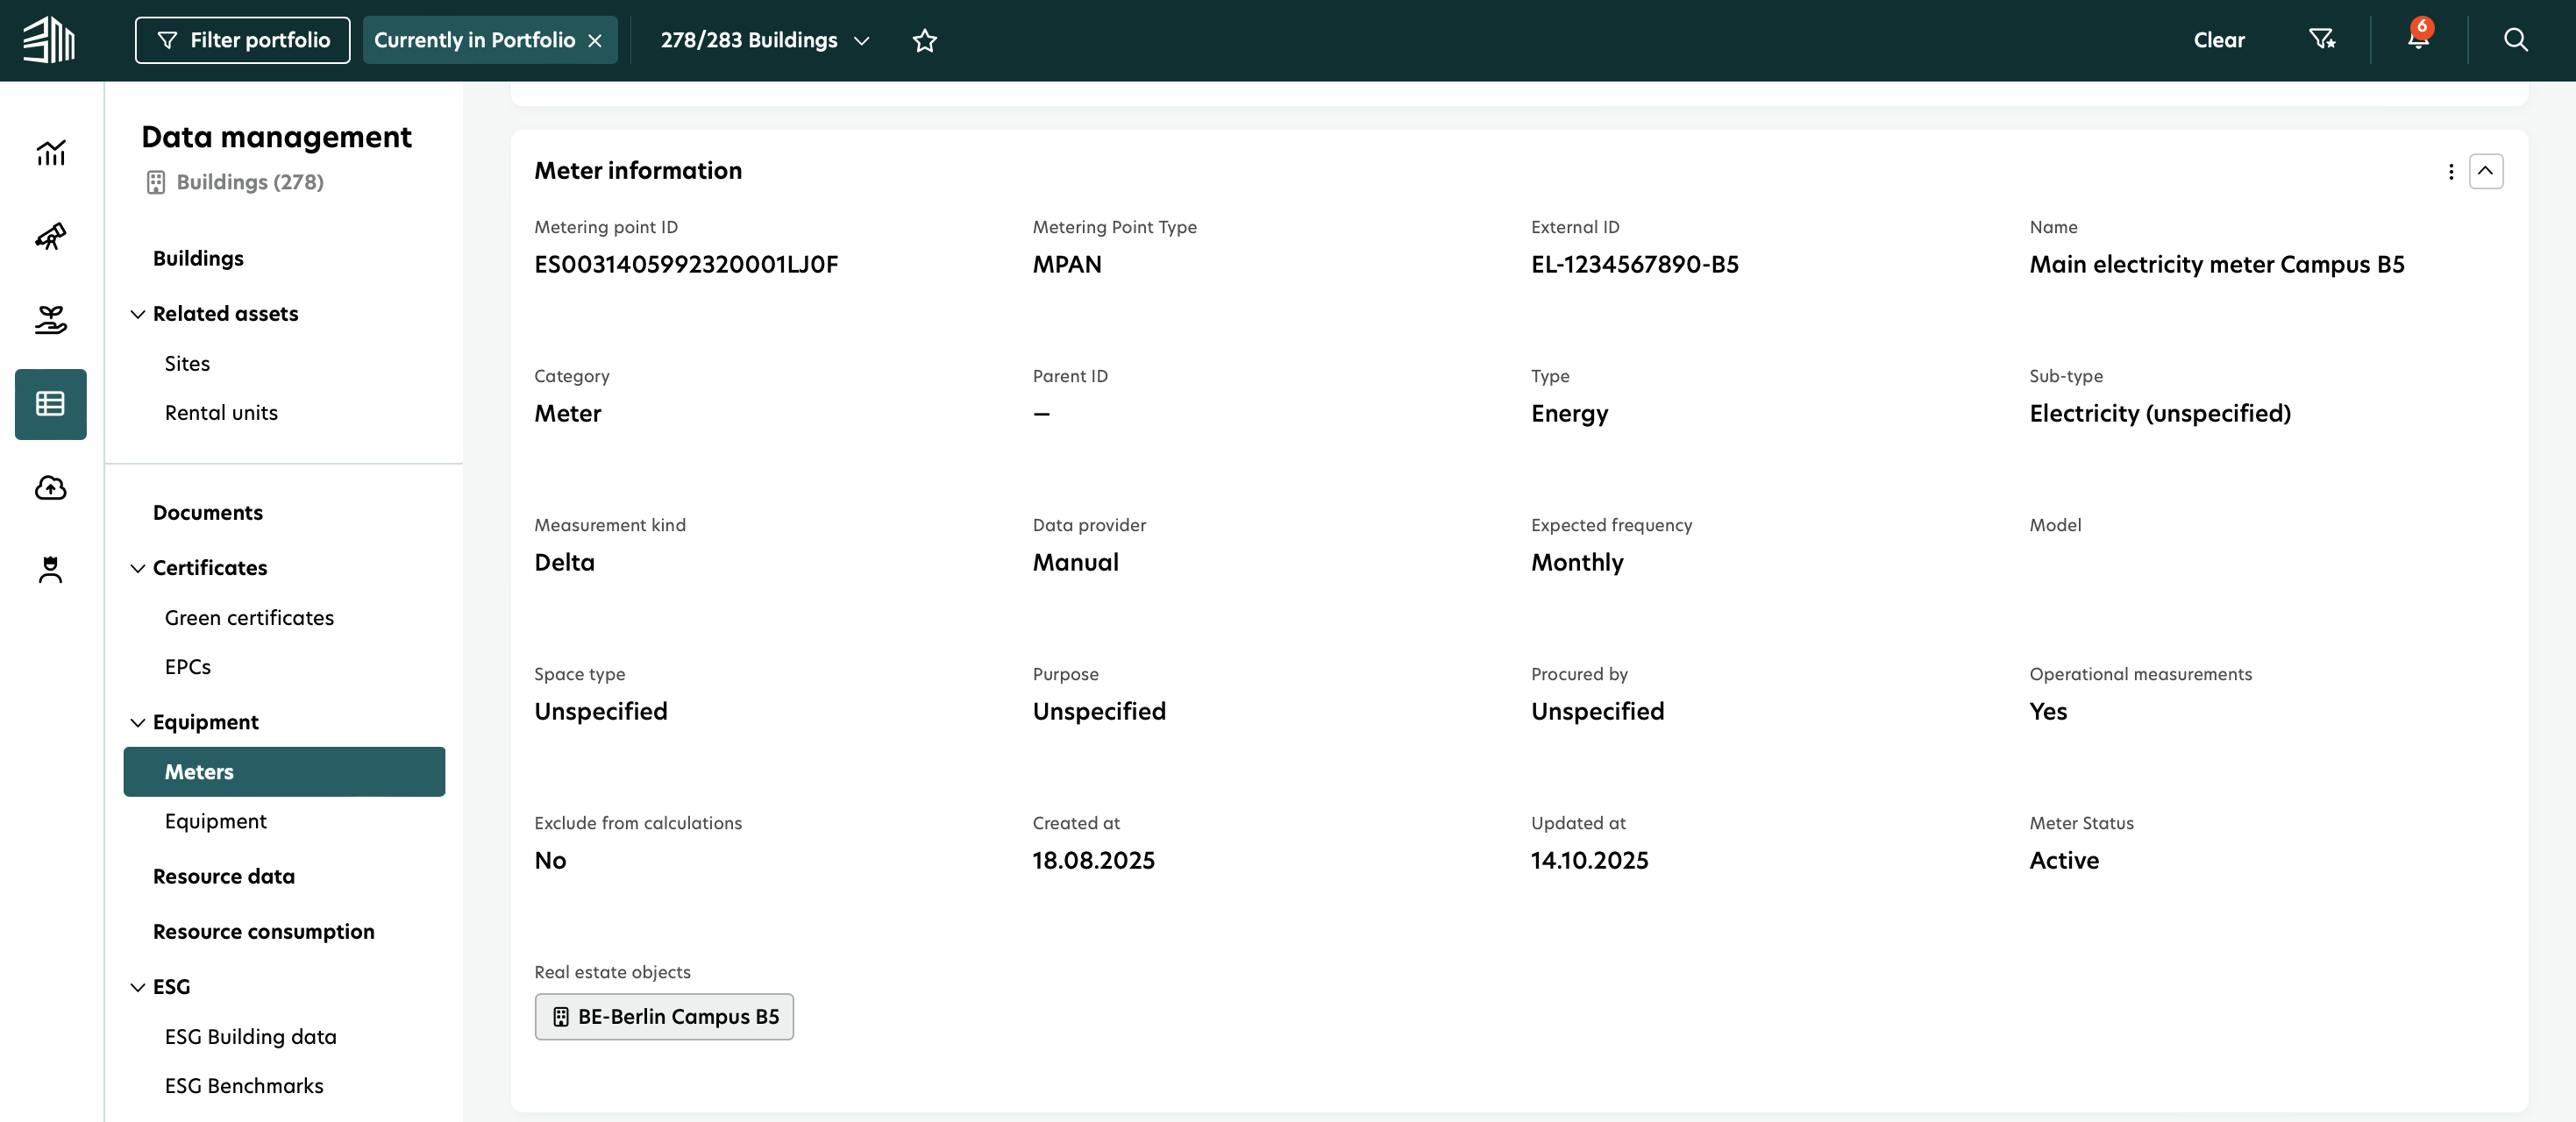Collapse the Meter information panel
Viewport: 2576px width, 1122px height.
pyautogui.click(x=2487, y=171)
